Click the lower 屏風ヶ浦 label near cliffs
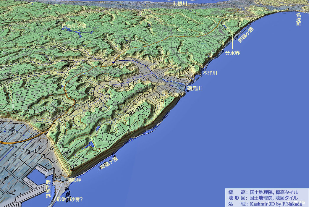Viewport: 309px width, 207px height. tap(109, 163)
